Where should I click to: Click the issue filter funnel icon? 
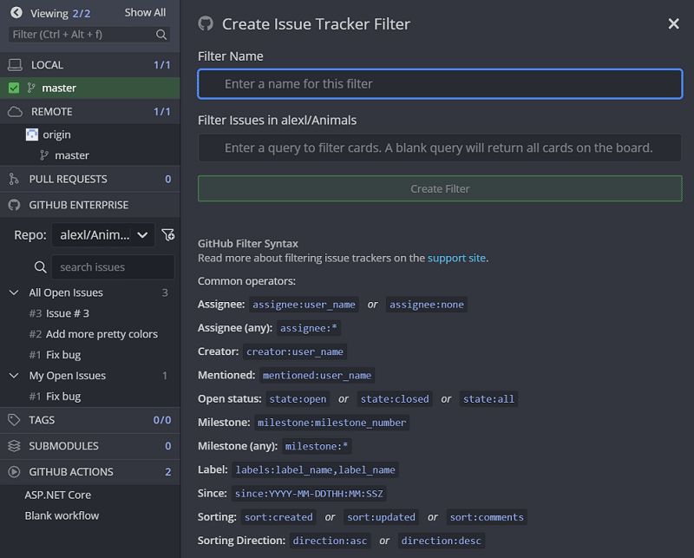[168, 235]
